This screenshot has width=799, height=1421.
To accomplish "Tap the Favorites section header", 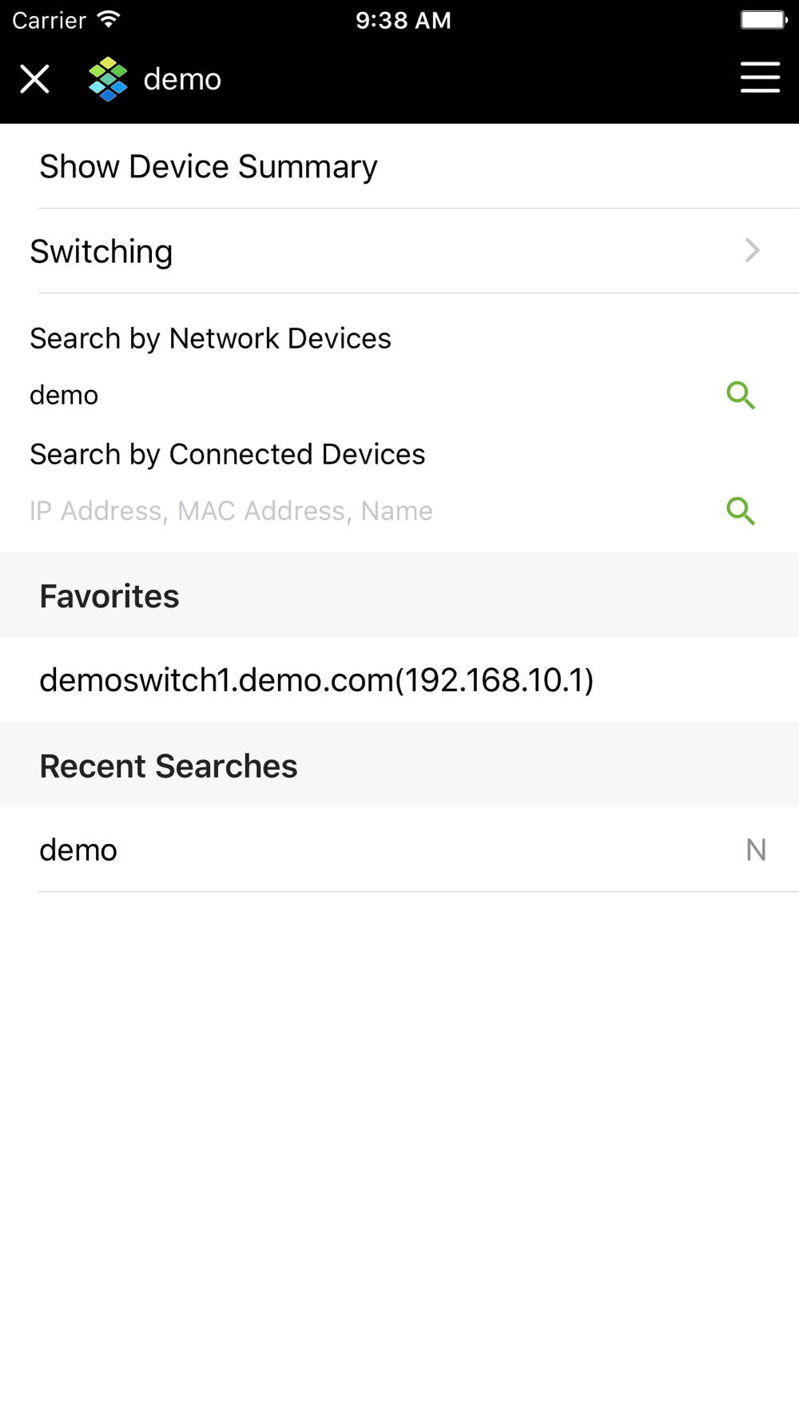I will tap(399, 595).
